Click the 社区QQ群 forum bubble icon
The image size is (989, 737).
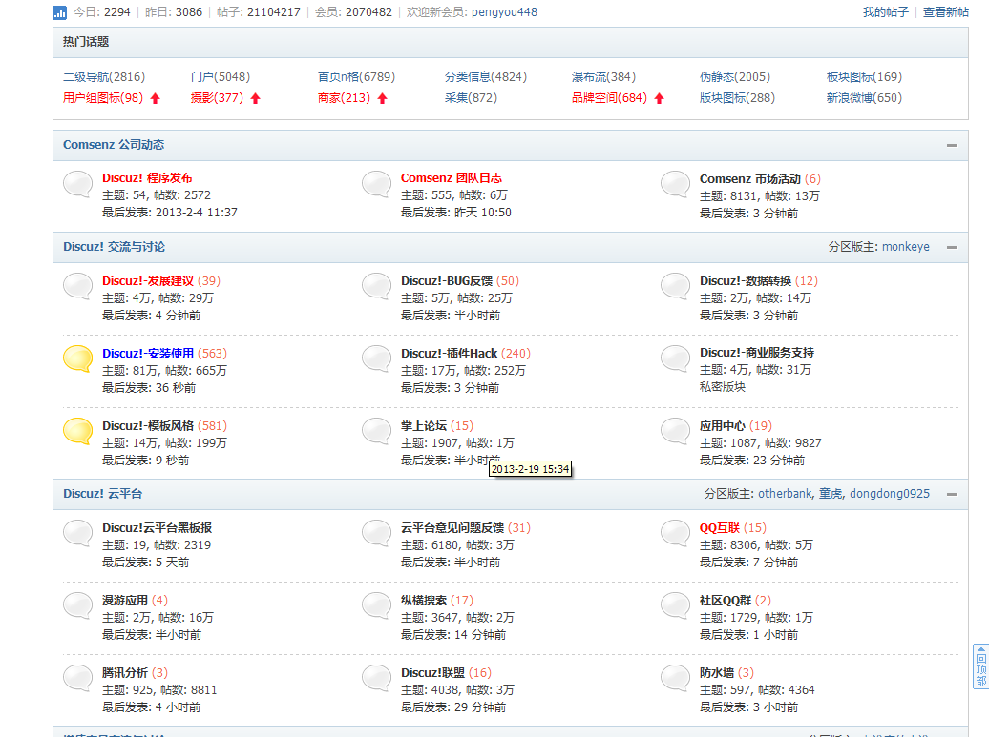[x=676, y=605]
